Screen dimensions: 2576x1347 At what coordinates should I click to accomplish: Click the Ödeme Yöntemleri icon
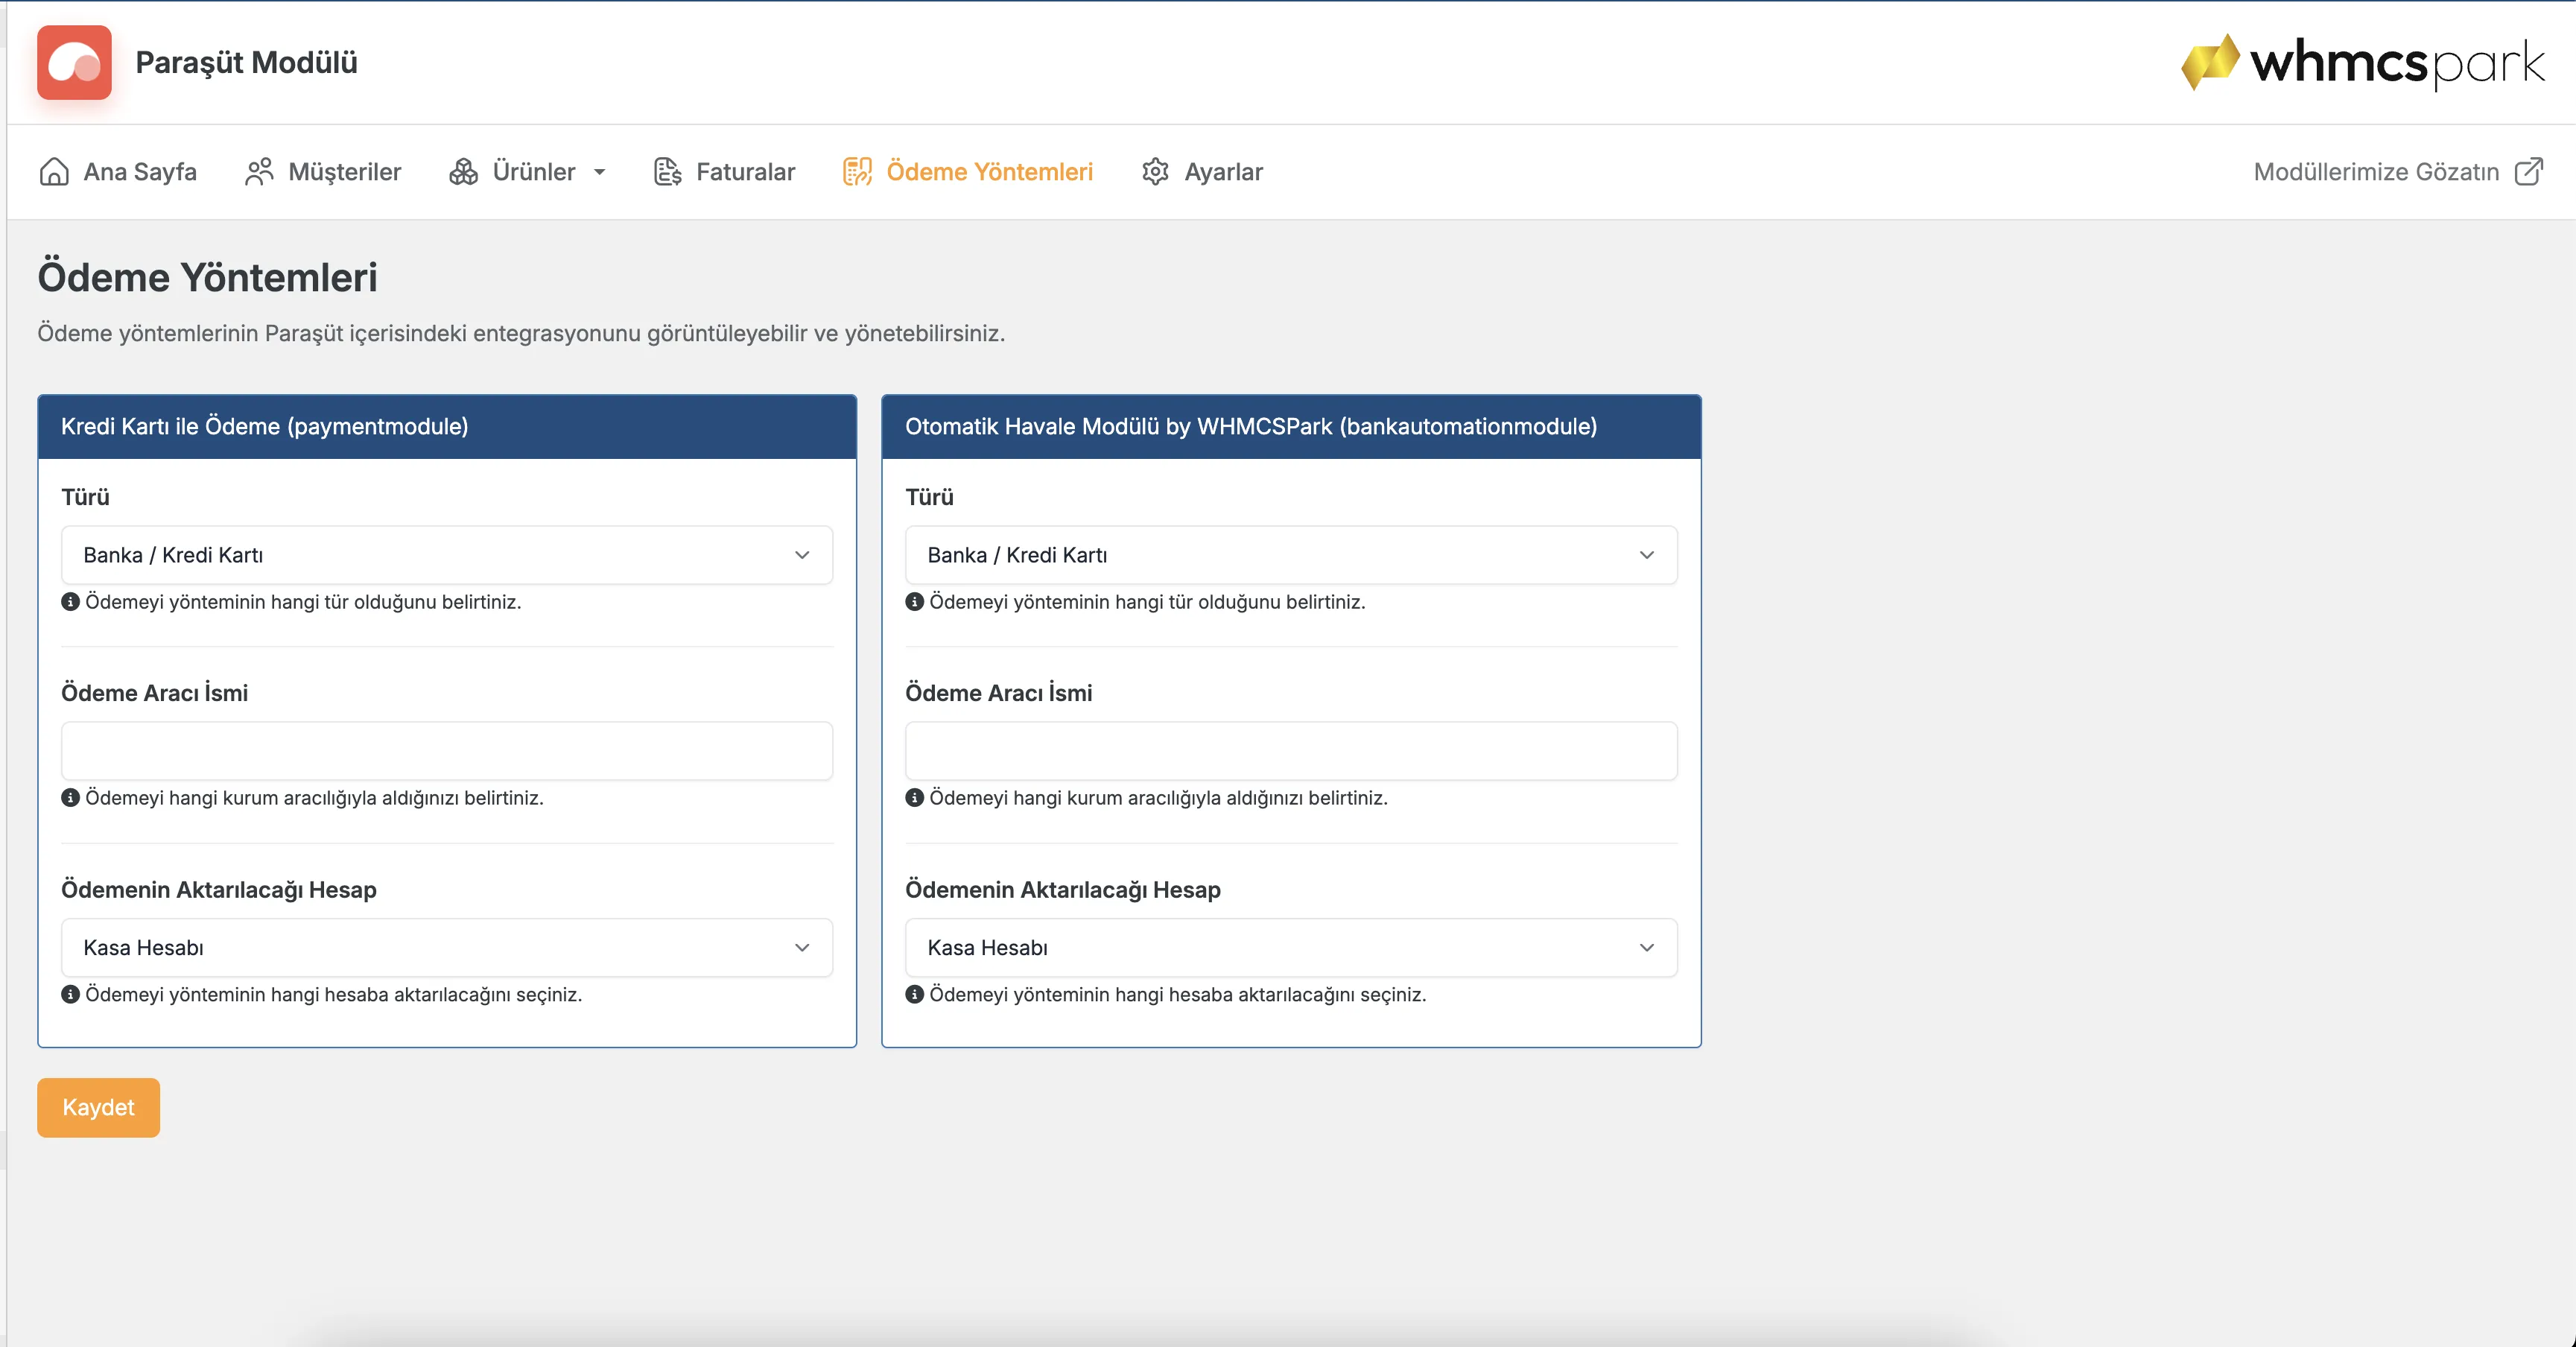point(857,172)
